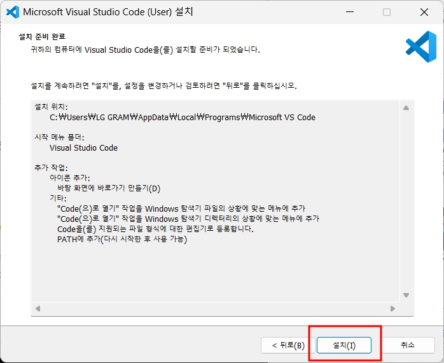Image resolution: width=444 pixels, height=363 pixels.
Task: Click the '시작 메뉴 폴더:' label
Action: point(59,137)
